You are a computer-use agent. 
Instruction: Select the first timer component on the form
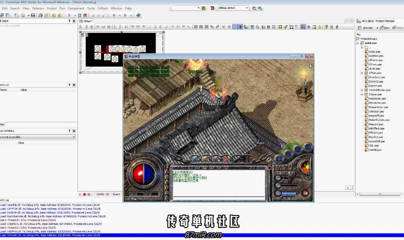click(98, 49)
